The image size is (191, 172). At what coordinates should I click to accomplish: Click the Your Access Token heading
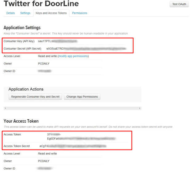pos(21,121)
